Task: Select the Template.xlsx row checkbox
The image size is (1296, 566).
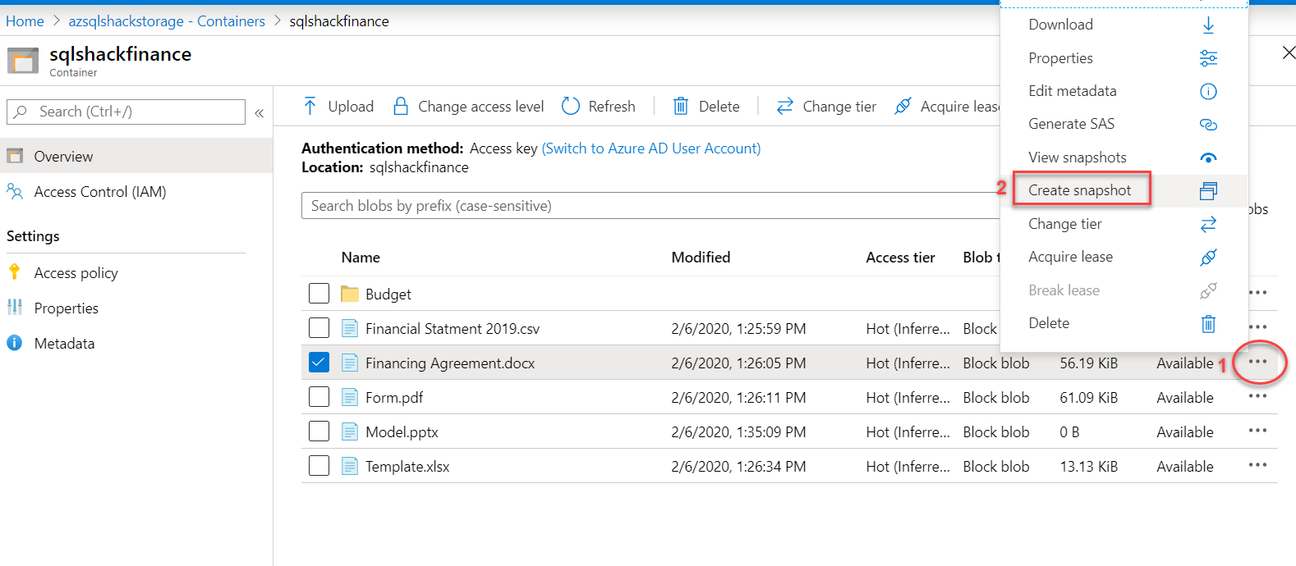Action: click(x=319, y=466)
